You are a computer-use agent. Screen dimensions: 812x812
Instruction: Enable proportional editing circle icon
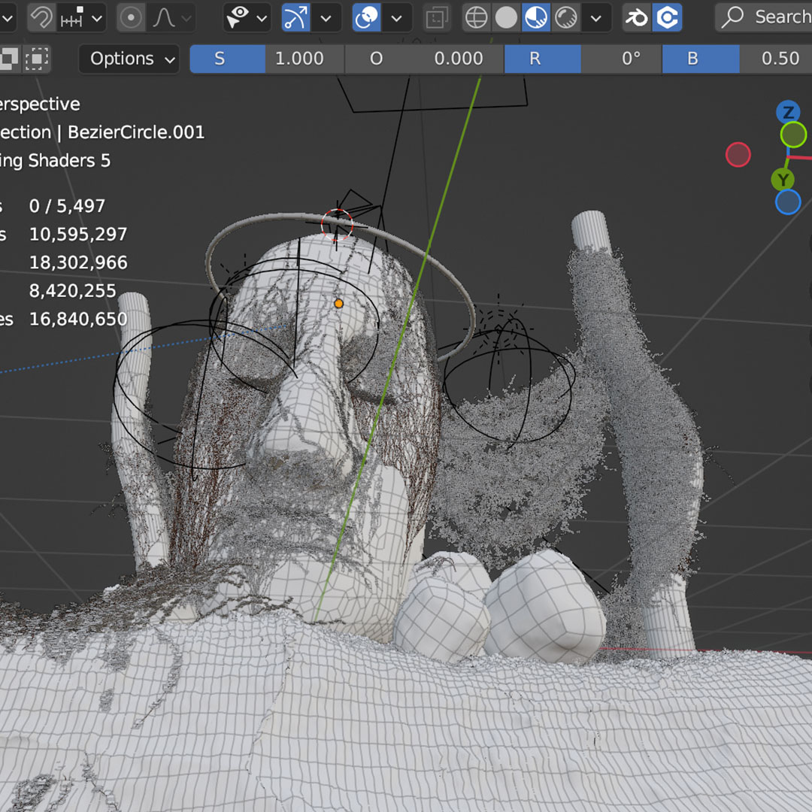click(132, 17)
